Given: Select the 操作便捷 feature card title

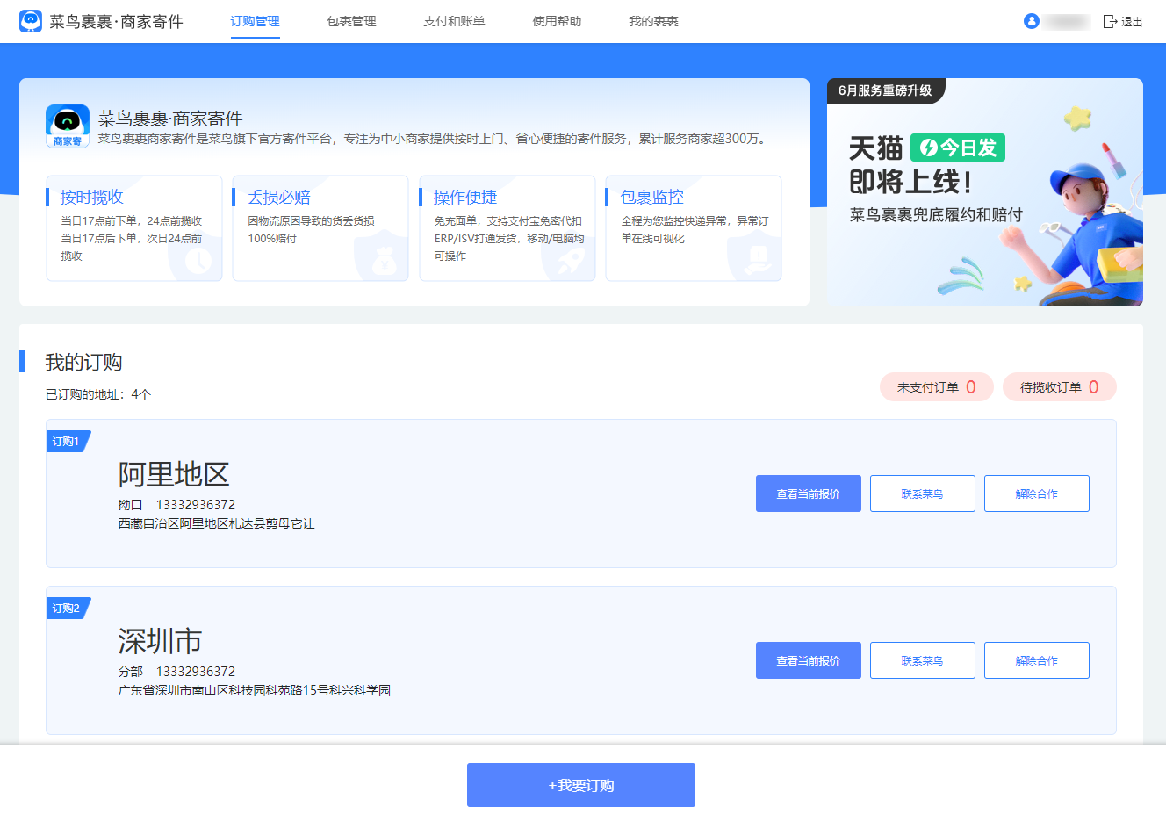Looking at the screenshot, I should [x=465, y=197].
